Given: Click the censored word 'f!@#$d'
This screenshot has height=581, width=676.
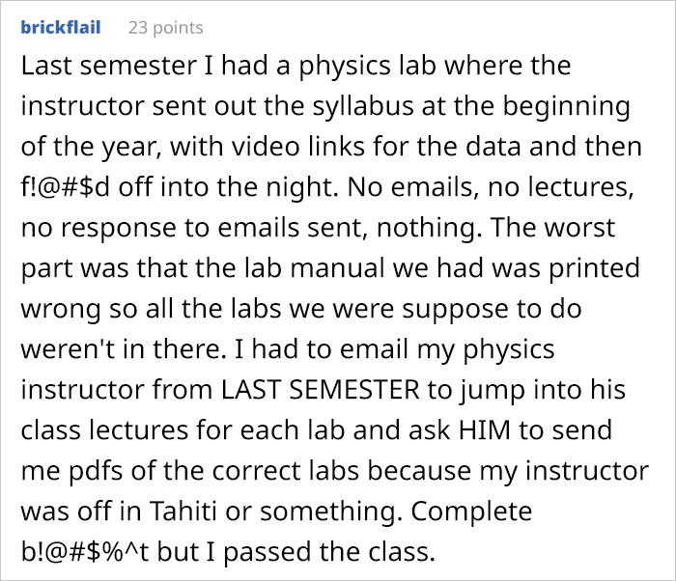Looking at the screenshot, I should pyautogui.click(x=65, y=190).
